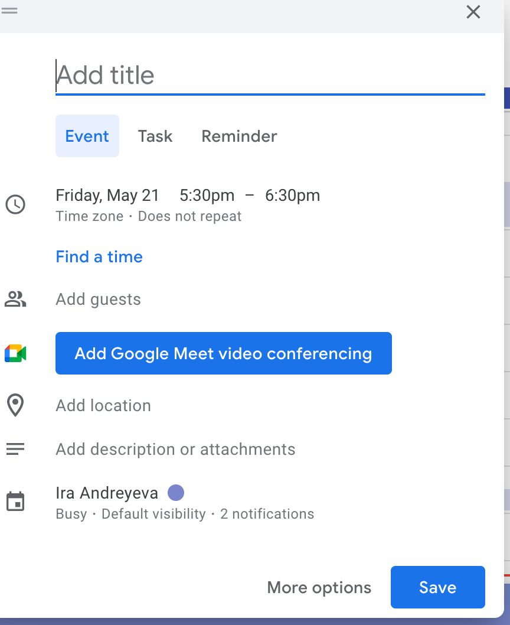Expand the Does not repeat option
The height and width of the screenshot is (625, 510).
pyautogui.click(x=189, y=216)
